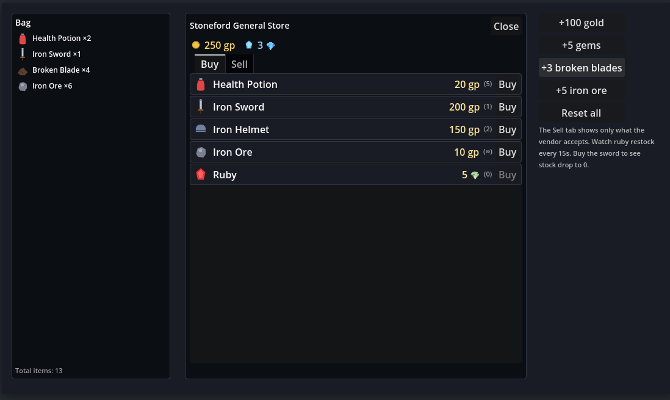Screen dimensions: 670x400
Task: Switch to the Sell tab
Action: tap(239, 64)
